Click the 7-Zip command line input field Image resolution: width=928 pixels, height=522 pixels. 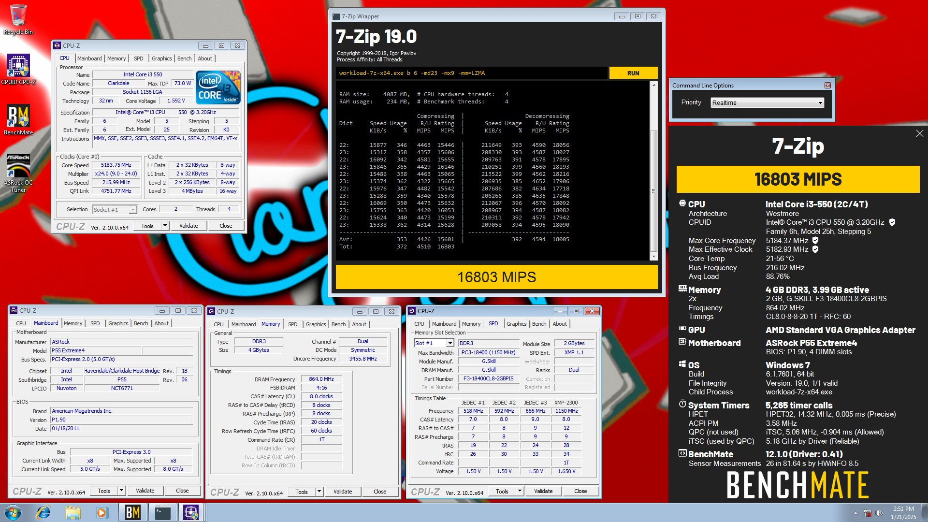click(471, 73)
